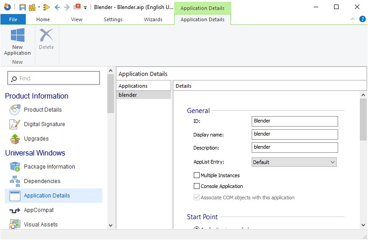
Task: Open the notifications icon showing 7
Action: (77, 7)
